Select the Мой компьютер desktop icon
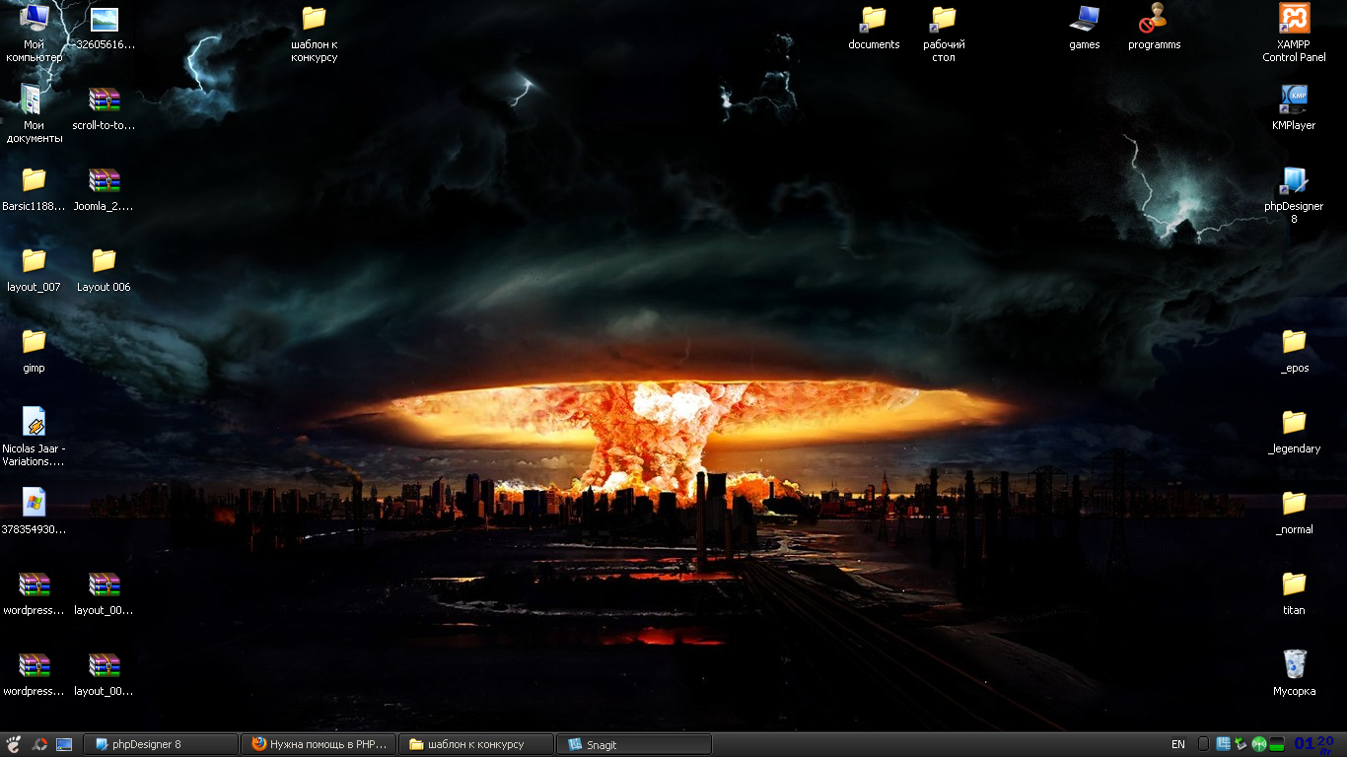1347x757 pixels. [x=34, y=20]
